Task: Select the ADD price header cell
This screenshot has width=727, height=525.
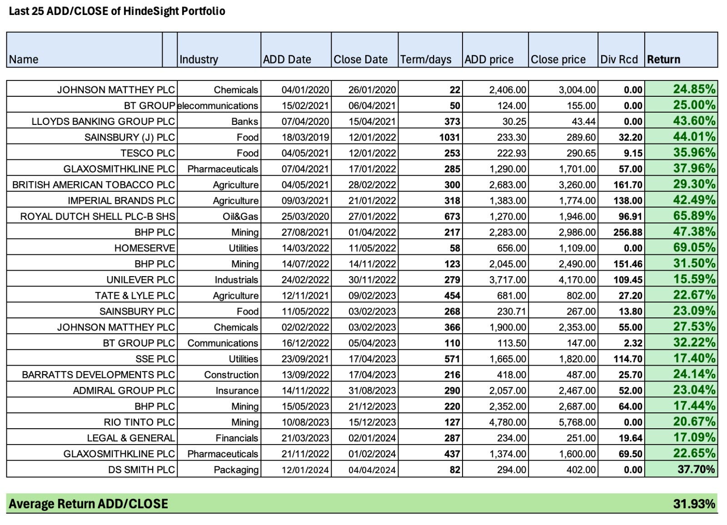Action: pyautogui.click(x=495, y=50)
